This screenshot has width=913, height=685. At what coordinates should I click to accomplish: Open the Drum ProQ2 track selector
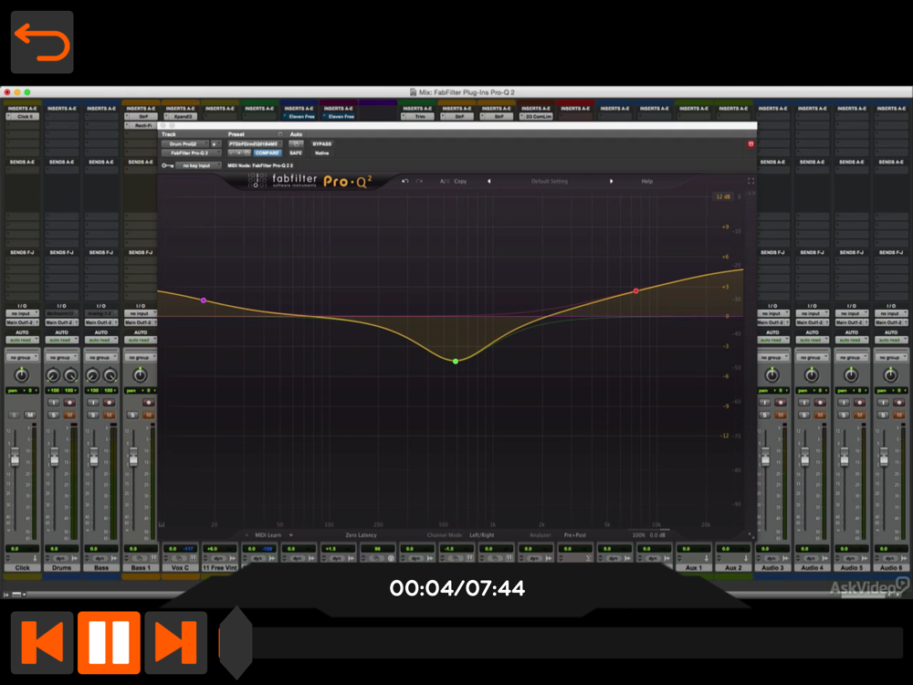(185, 144)
